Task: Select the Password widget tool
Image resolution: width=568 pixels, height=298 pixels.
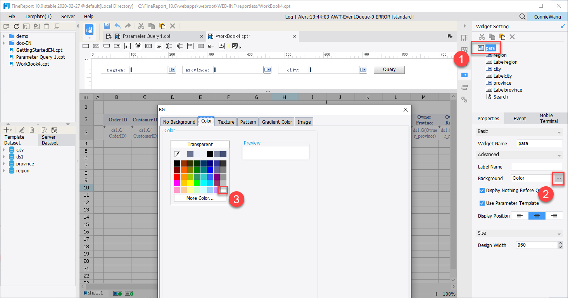Action: [200, 46]
